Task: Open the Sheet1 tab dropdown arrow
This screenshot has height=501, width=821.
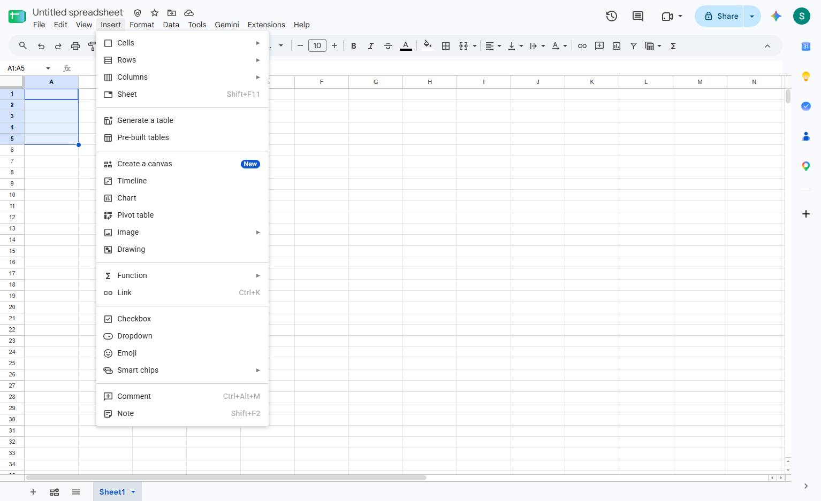Action: (133, 492)
